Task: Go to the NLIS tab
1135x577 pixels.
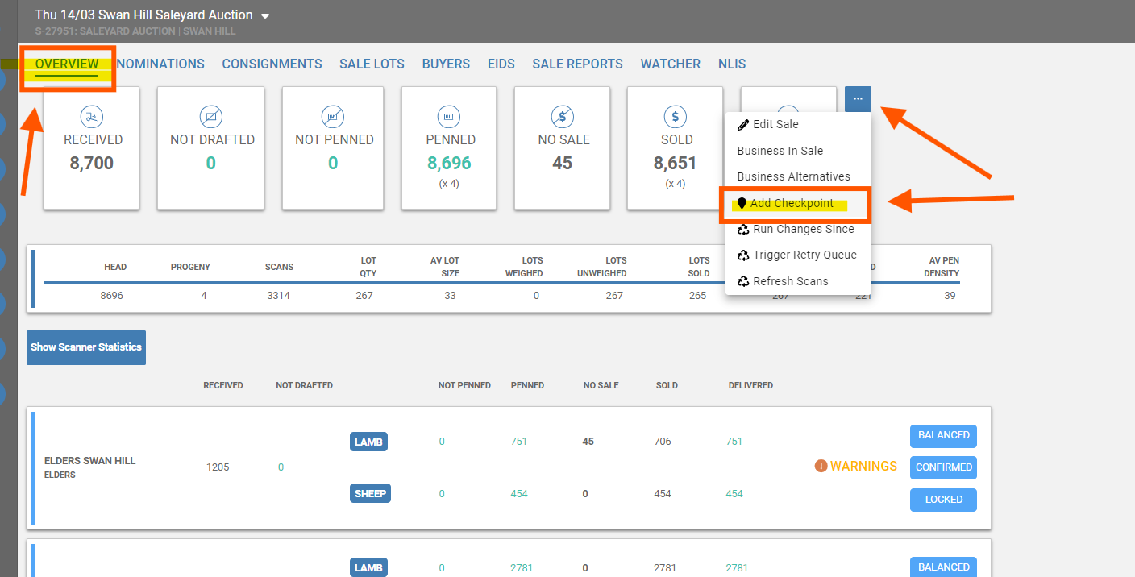Action: tap(732, 64)
